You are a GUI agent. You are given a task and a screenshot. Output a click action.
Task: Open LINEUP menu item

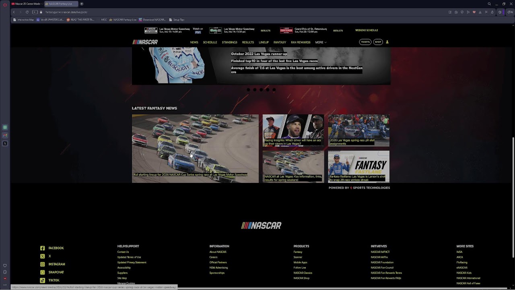pyautogui.click(x=264, y=42)
